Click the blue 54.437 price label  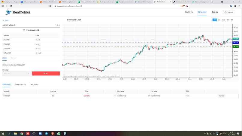click(235, 43)
